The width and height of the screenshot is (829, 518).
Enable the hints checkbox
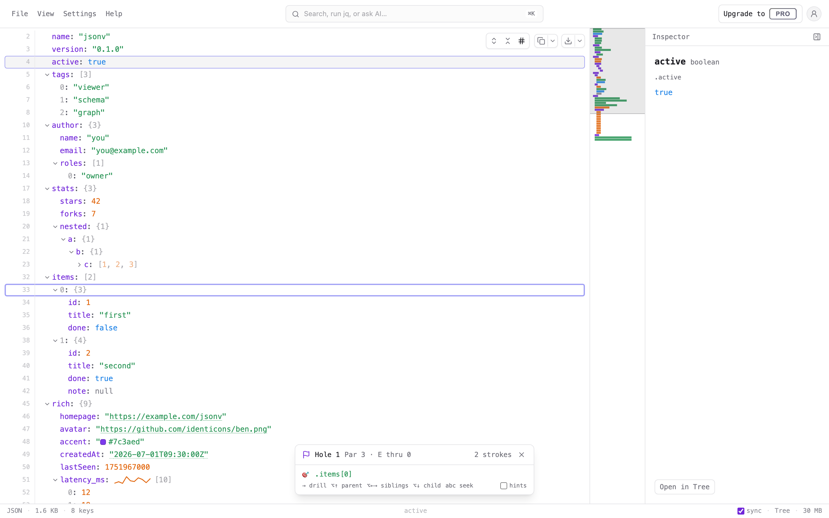(503, 485)
